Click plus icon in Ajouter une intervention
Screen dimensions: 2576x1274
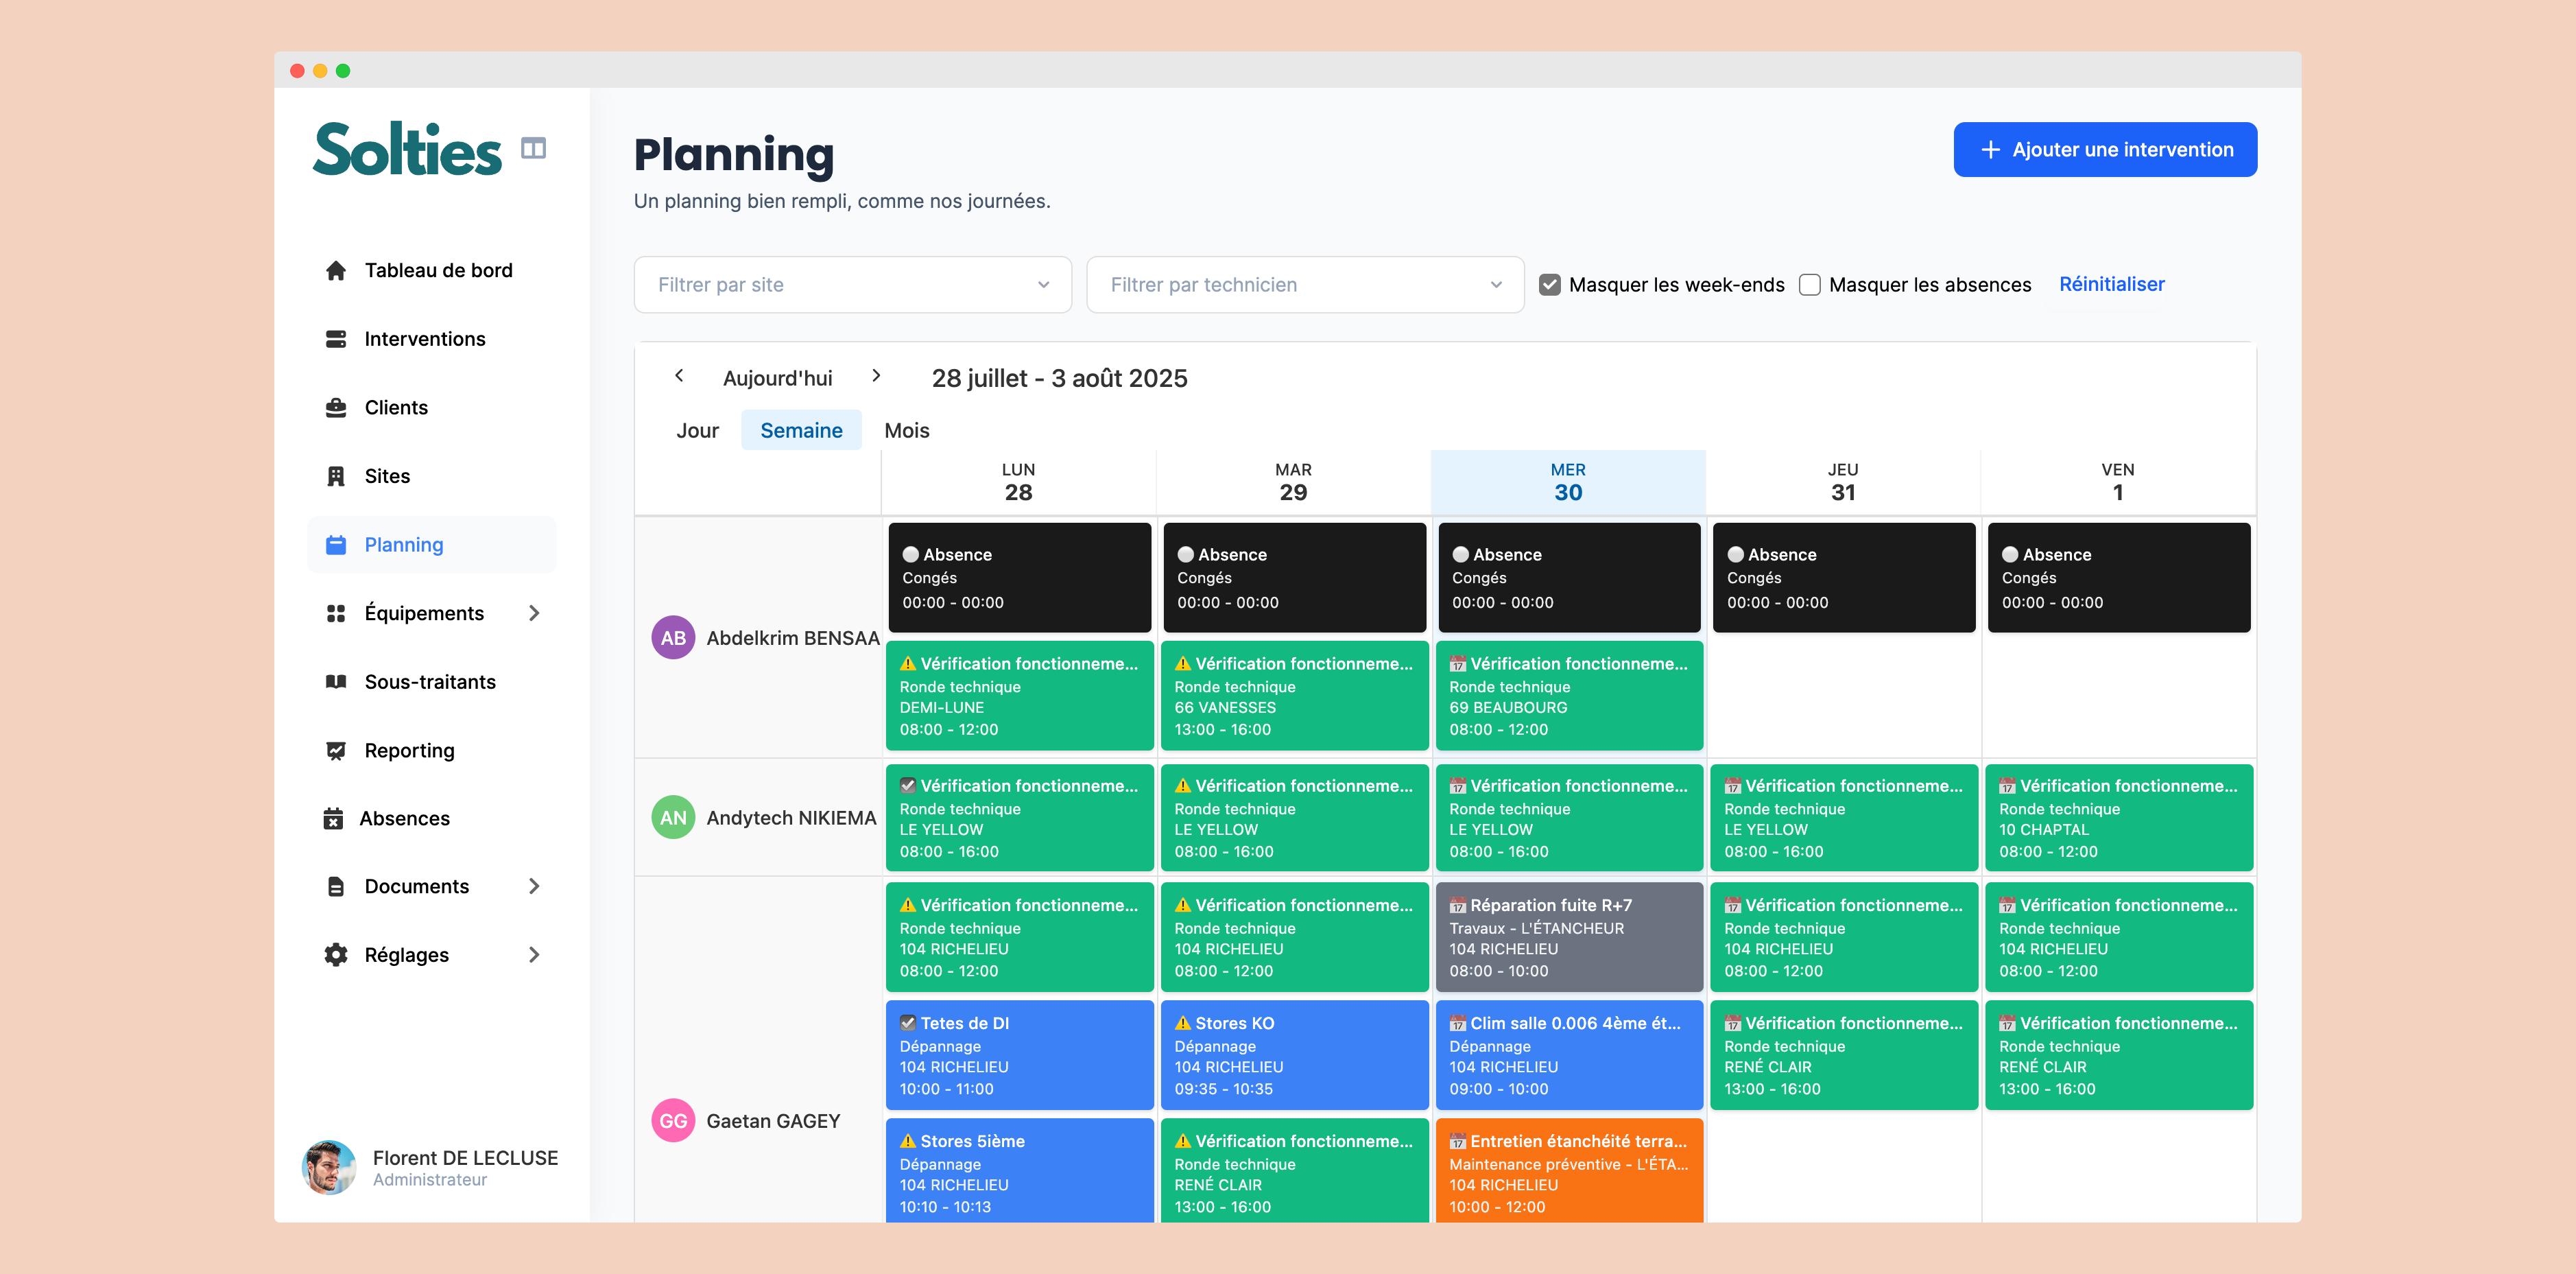pos(1991,150)
